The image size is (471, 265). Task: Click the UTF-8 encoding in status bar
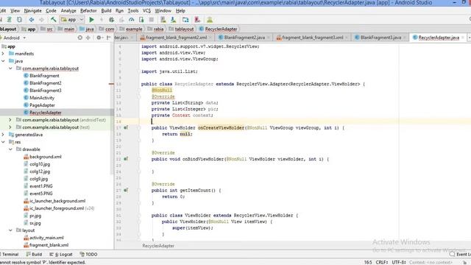[399, 262]
